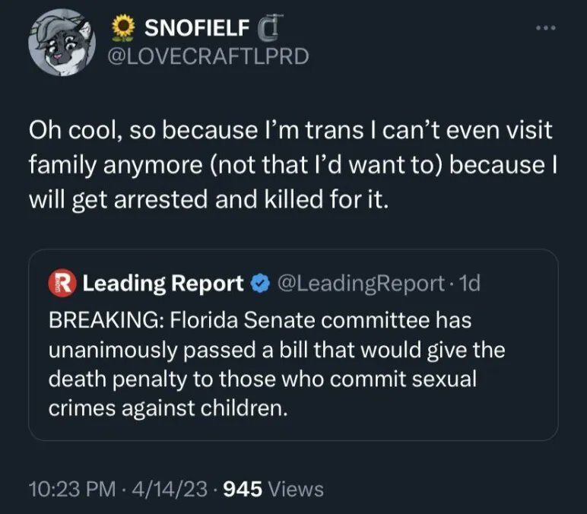The width and height of the screenshot is (587, 514).
Task: Click the 'Views' label
Action: point(297,489)
